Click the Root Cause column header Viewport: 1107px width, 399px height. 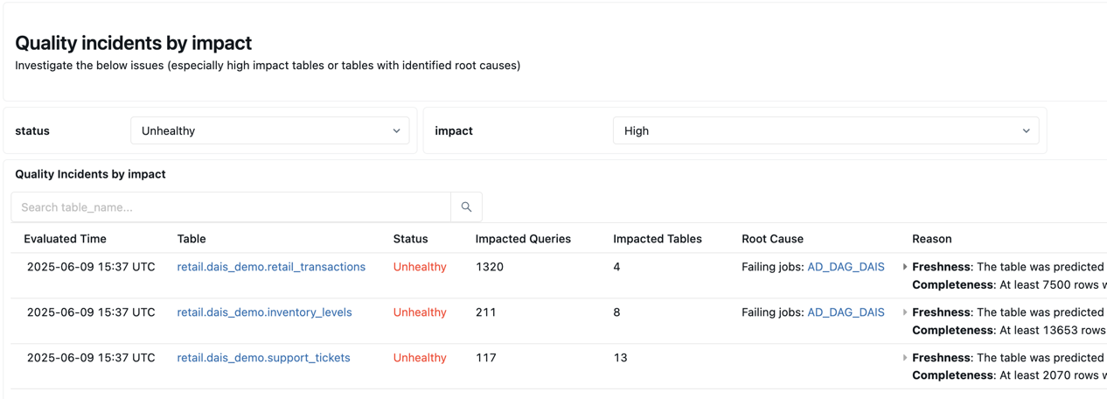click(772, 239)
